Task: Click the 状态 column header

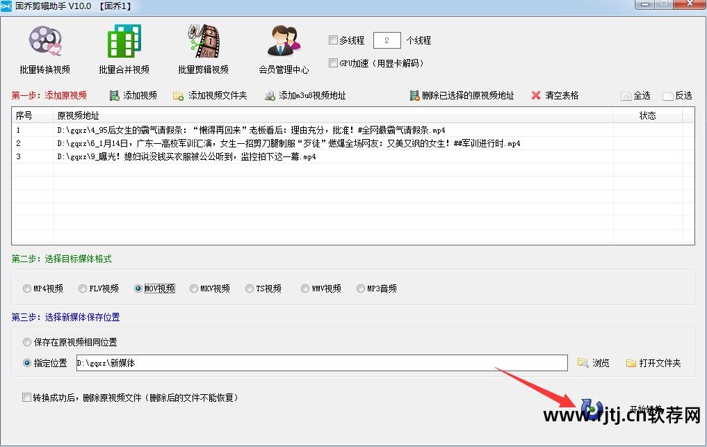Action: 647,115
